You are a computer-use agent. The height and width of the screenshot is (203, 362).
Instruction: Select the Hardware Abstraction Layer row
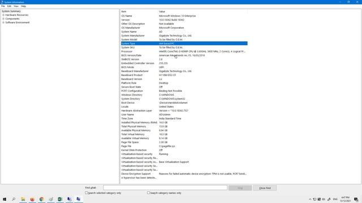point(184,111)
